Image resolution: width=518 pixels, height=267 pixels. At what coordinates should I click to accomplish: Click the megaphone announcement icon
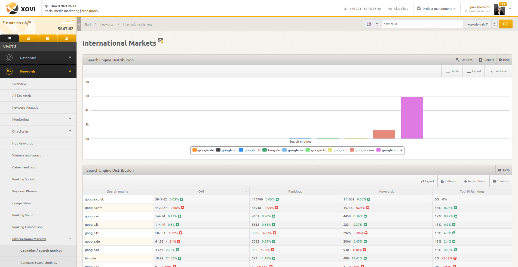(x=47, y=6)
